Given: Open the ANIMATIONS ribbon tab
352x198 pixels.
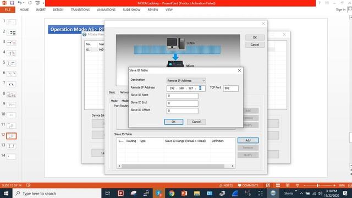Looking at the screenshot, I should [x=106, y=10].
